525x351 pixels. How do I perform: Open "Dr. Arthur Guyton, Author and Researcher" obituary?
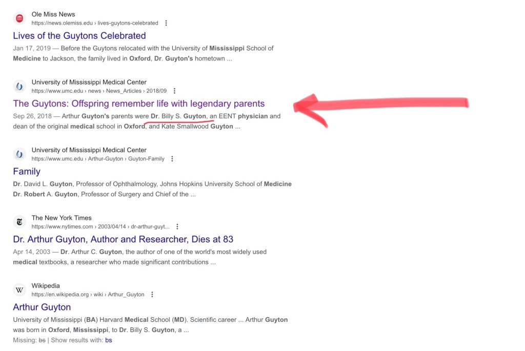pyautogui.click(x=123, y=239)
